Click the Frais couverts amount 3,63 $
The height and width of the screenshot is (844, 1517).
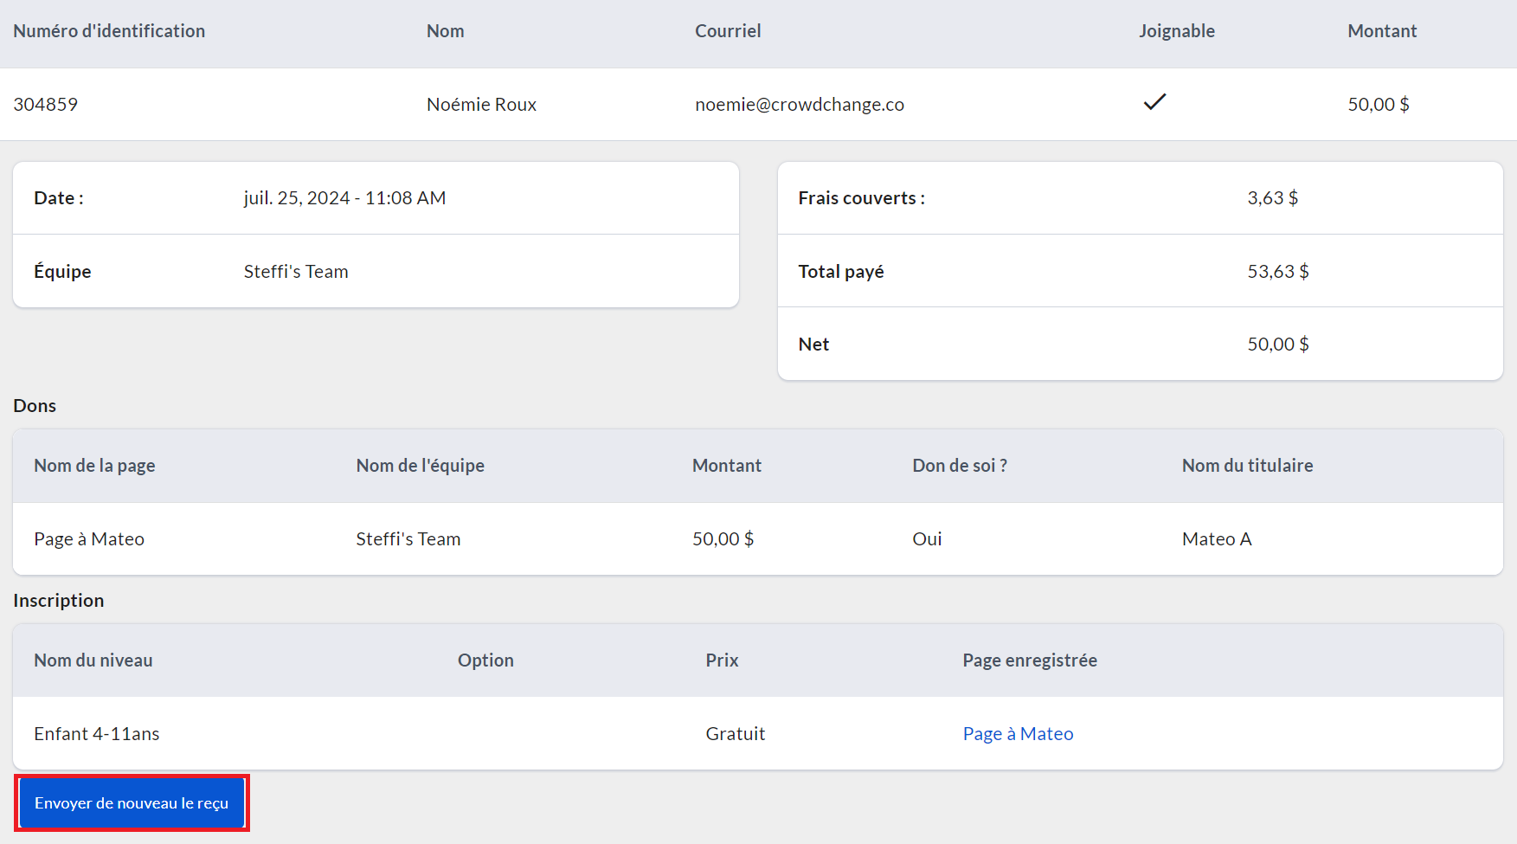[1272, 198]
